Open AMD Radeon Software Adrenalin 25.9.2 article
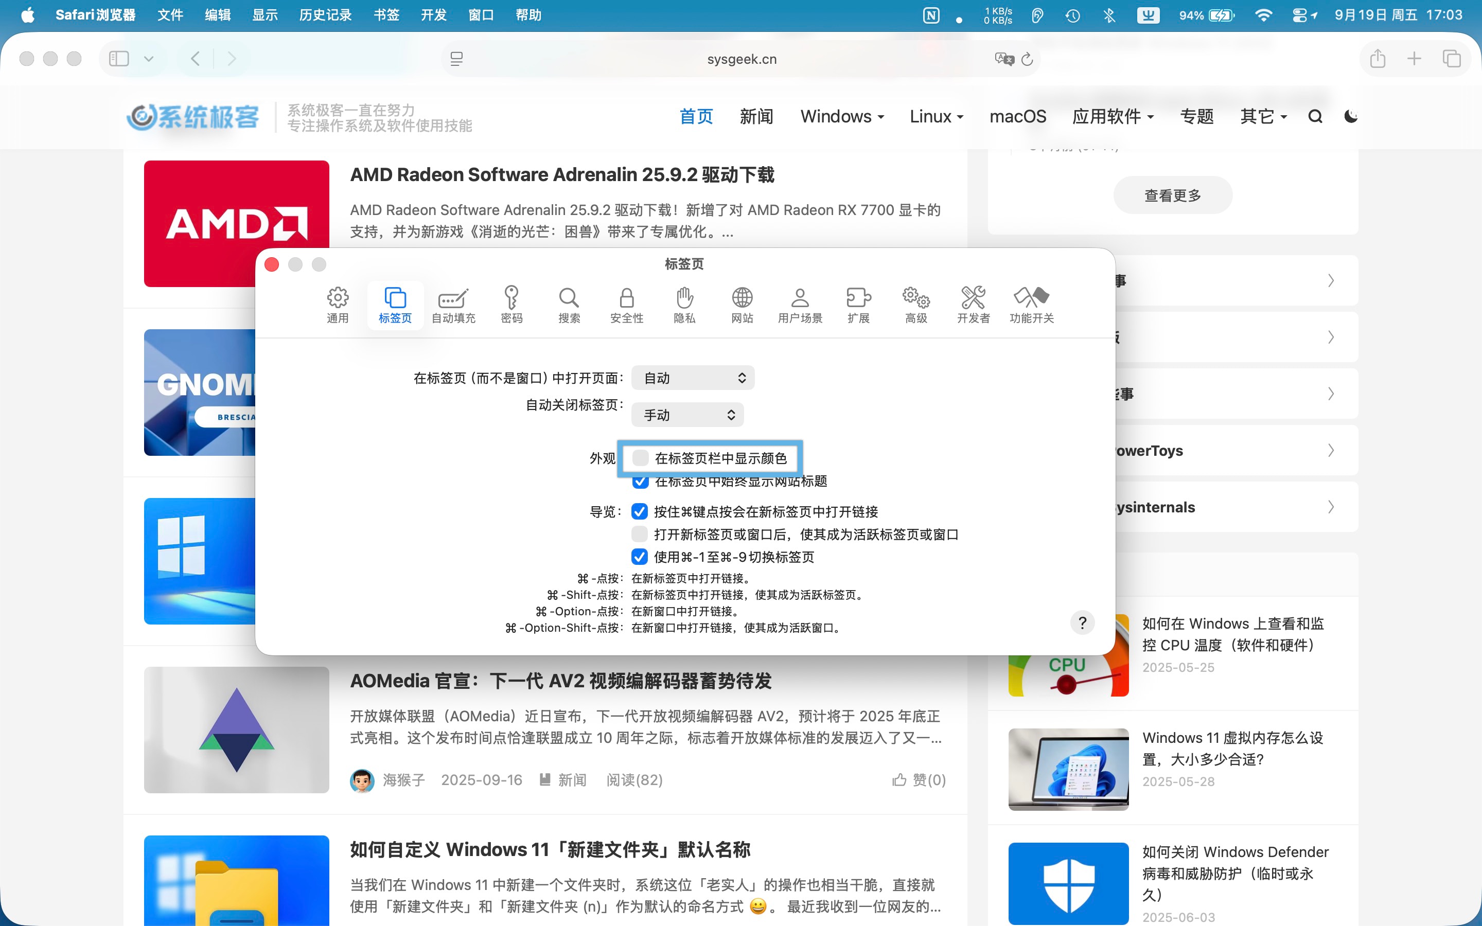 [x=561, y=175]
